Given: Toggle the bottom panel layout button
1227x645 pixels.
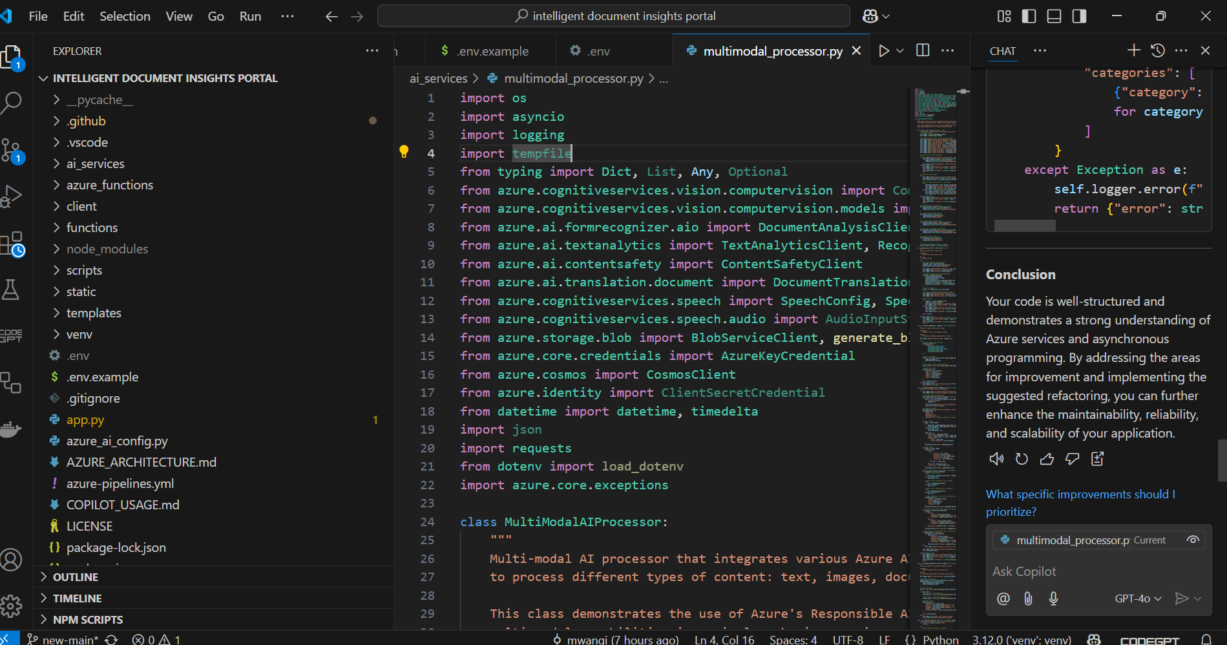Looking at the screenshot, I should pos(1054,16).
